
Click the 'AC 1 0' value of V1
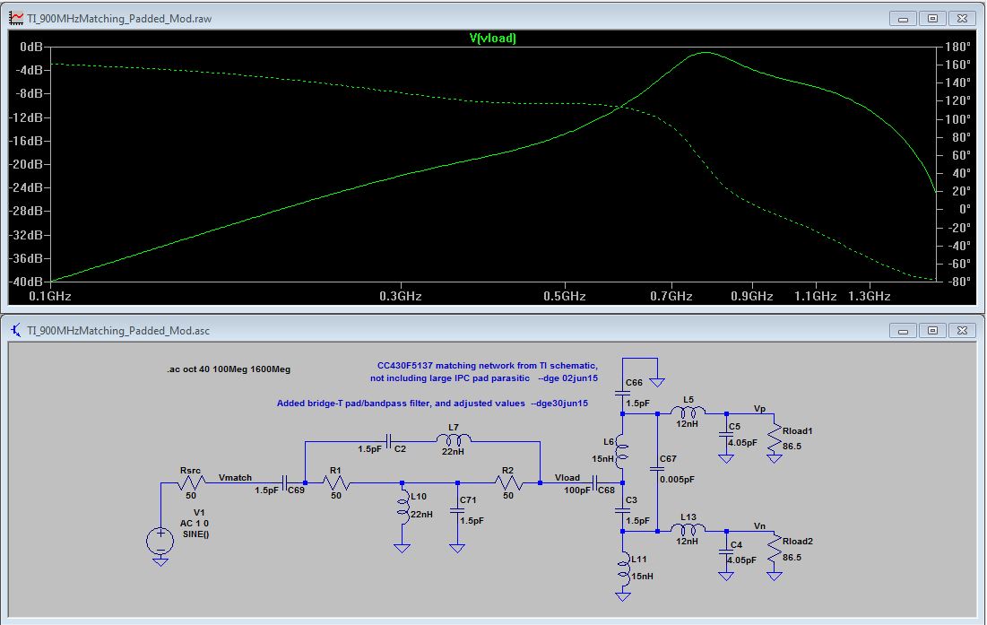[194, 523]
